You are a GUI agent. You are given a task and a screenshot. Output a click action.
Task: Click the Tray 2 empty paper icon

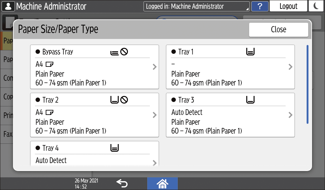click(x=119, y=100)
